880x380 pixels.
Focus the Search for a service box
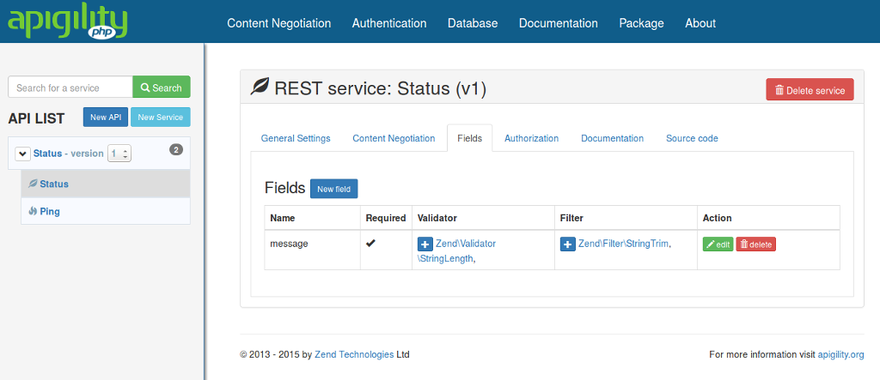point(70,87)
